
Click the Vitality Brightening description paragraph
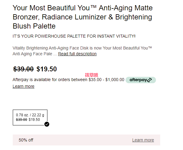[x=82, y=51]
